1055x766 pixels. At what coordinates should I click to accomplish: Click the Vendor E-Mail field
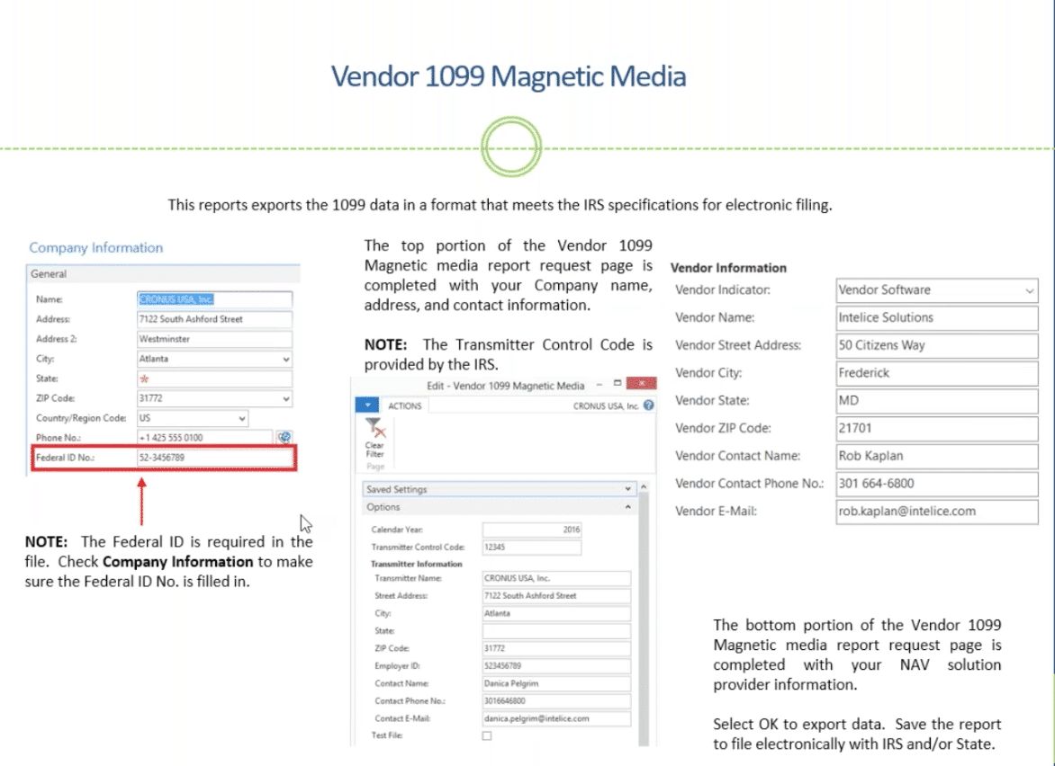point(936,512)
